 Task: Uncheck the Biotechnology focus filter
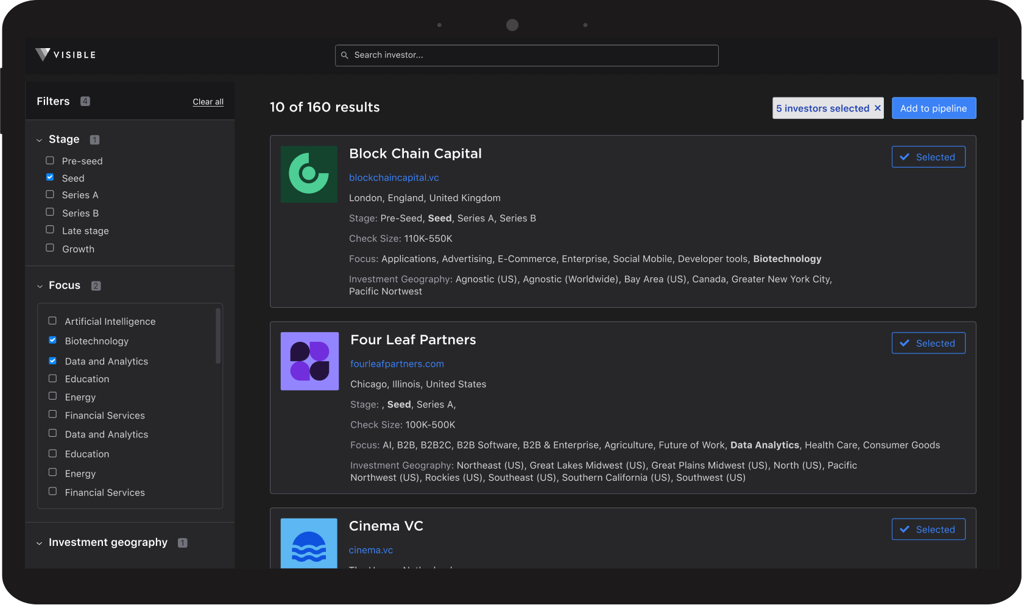coord(52,340)
